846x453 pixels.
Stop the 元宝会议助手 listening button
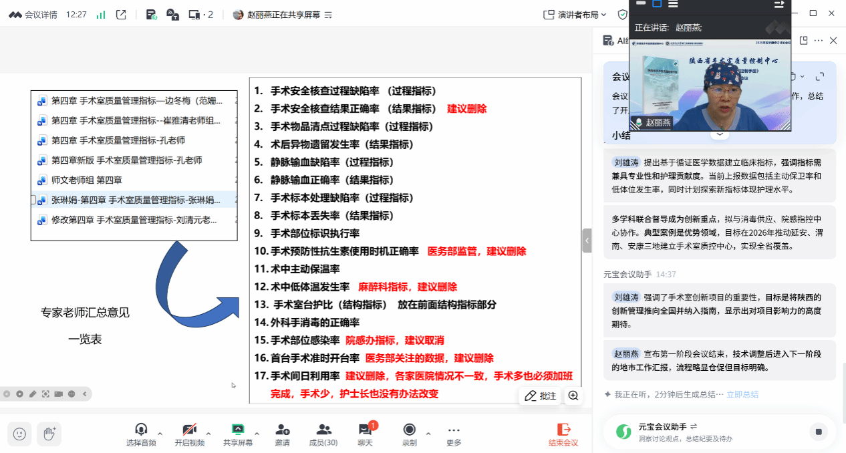(818, 432)
